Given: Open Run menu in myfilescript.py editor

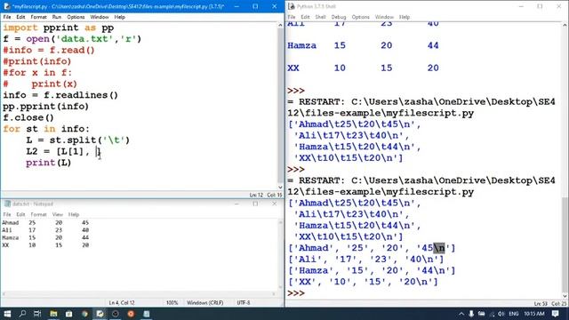Looking at the screenshot, I should pyautogui.click(x=57, y=17).
